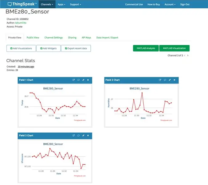Screen dimensions: 208x185
Task: Click ThingSpeak.com link in Field 3 Chart
Action: click(80, 176)
